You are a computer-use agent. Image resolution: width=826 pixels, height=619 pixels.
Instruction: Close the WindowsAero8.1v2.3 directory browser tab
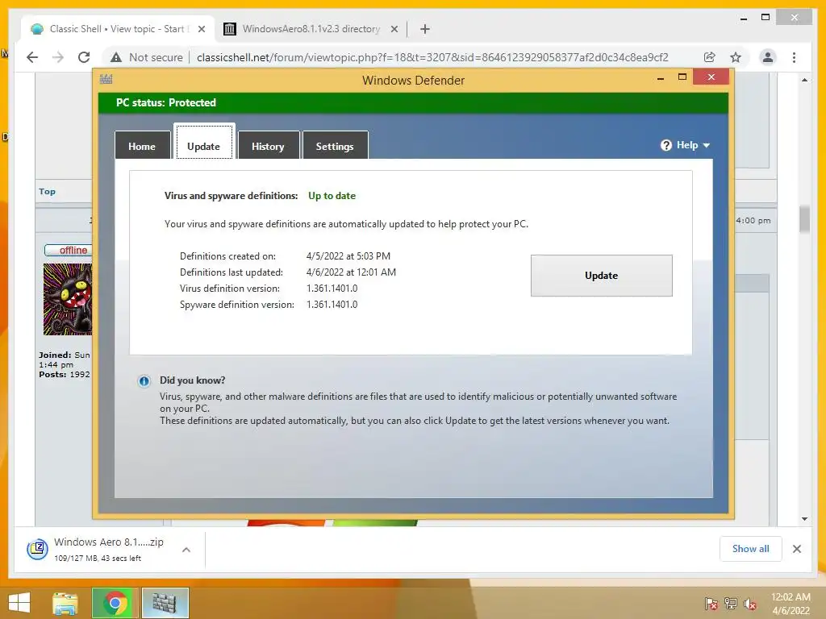(394, 30)
